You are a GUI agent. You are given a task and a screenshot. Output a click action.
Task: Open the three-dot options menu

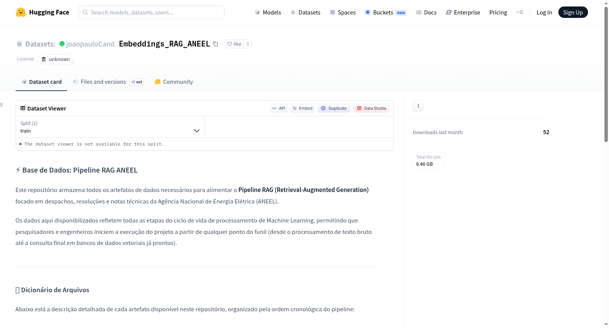(418, 106)
